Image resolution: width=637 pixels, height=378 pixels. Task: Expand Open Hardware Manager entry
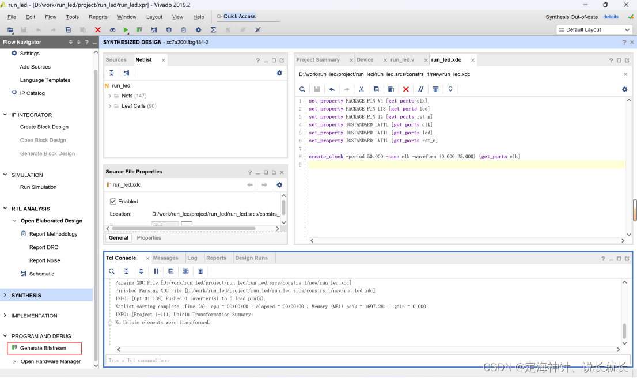[x=14, y=361]
